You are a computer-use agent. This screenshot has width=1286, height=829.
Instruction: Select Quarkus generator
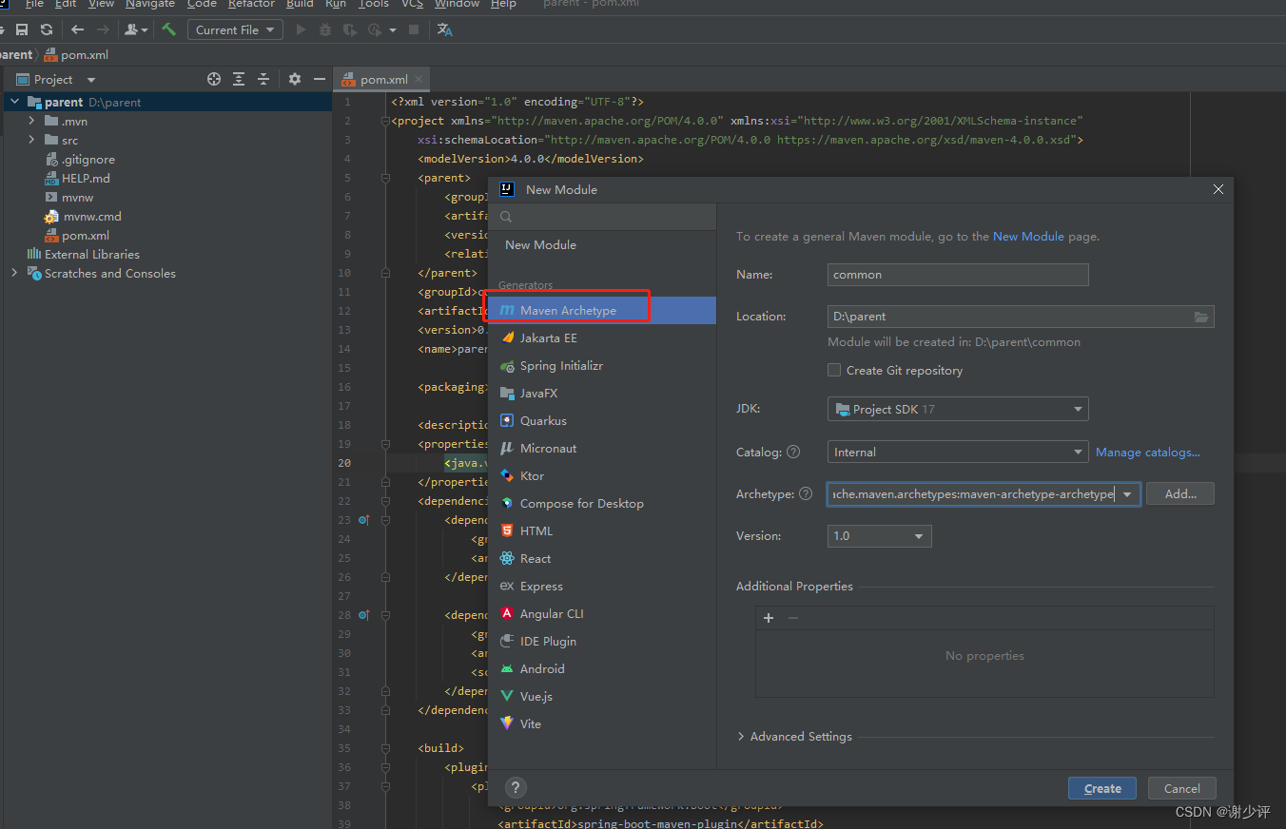tap(601, 421)
